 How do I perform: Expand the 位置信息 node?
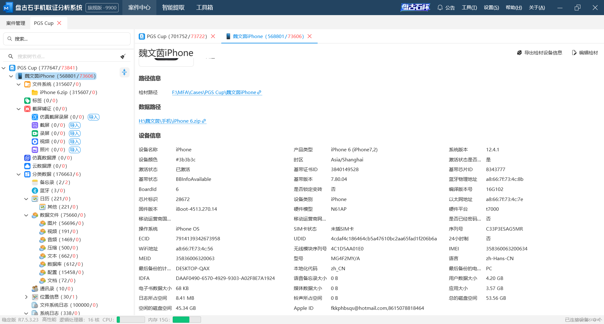pos(26,297)
